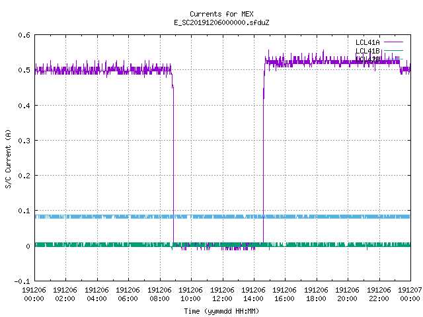Click the 0.5 y-axis tick label

[24, 70]
